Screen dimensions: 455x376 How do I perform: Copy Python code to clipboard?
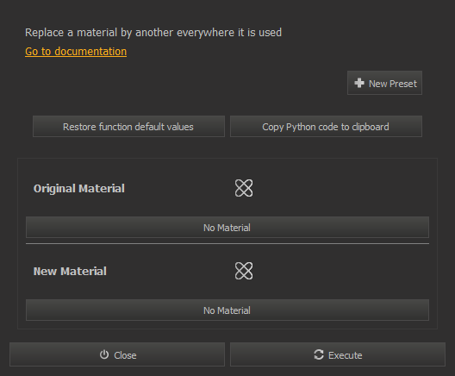(326, 127)
